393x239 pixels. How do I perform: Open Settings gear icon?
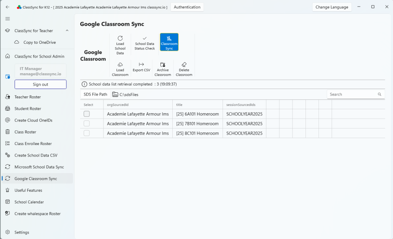click(8, 232)
